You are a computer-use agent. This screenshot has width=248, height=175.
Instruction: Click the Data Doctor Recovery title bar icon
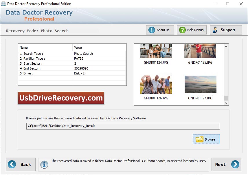pos(3,4)
